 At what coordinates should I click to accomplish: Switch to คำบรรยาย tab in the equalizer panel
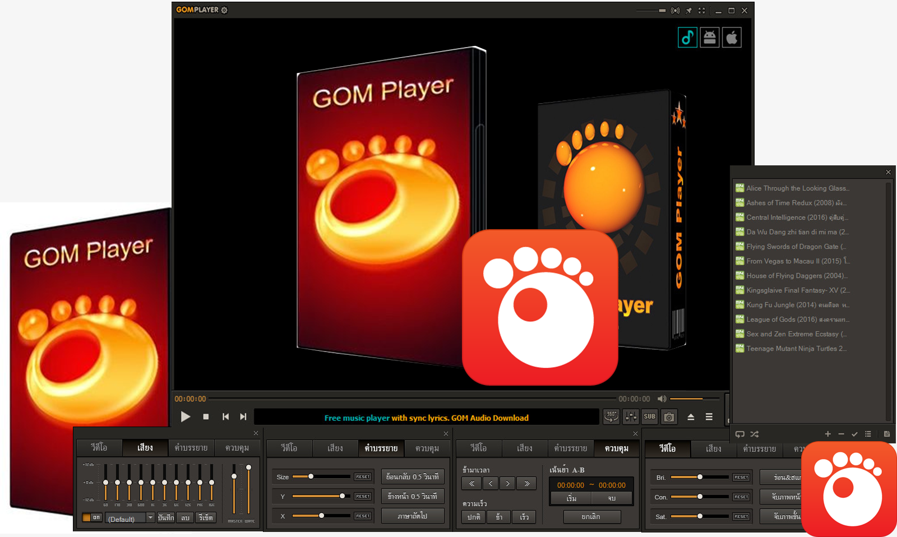point(191,447)
